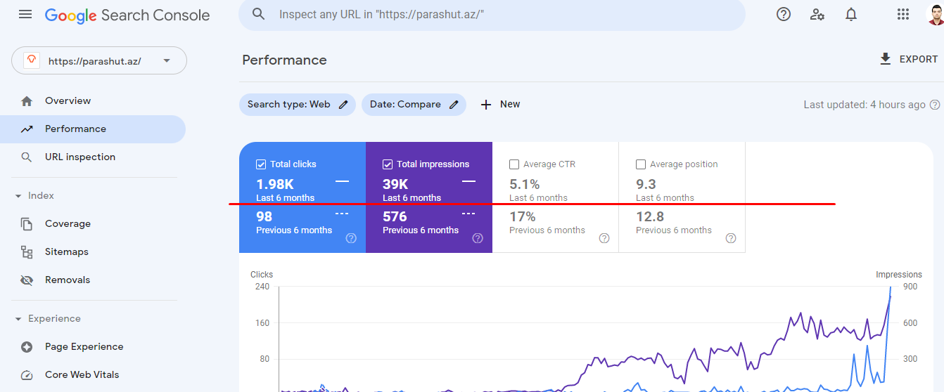Open the notifications bell
The width and height of the screenshot is (944, 392).
[851, 14]
